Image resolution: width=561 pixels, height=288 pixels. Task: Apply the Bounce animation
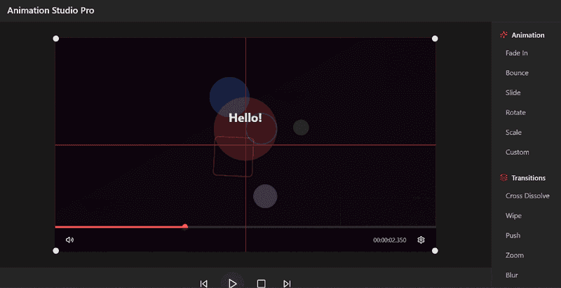[517, 73]
